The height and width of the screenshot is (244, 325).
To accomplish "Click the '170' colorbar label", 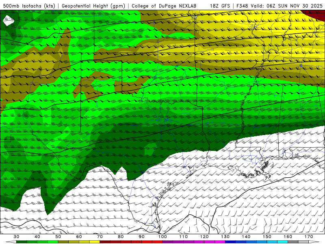I will coord(309,237).
